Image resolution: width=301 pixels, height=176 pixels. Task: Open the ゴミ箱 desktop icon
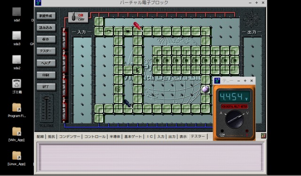click(17, 86)
